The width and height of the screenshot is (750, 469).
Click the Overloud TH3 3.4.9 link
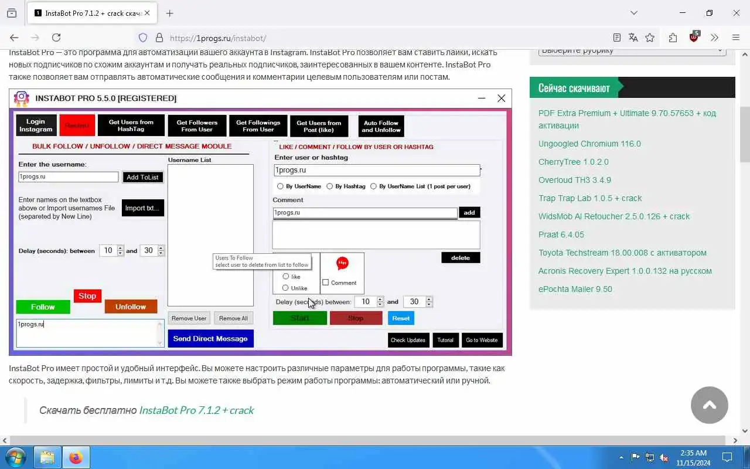click(575, 180)
